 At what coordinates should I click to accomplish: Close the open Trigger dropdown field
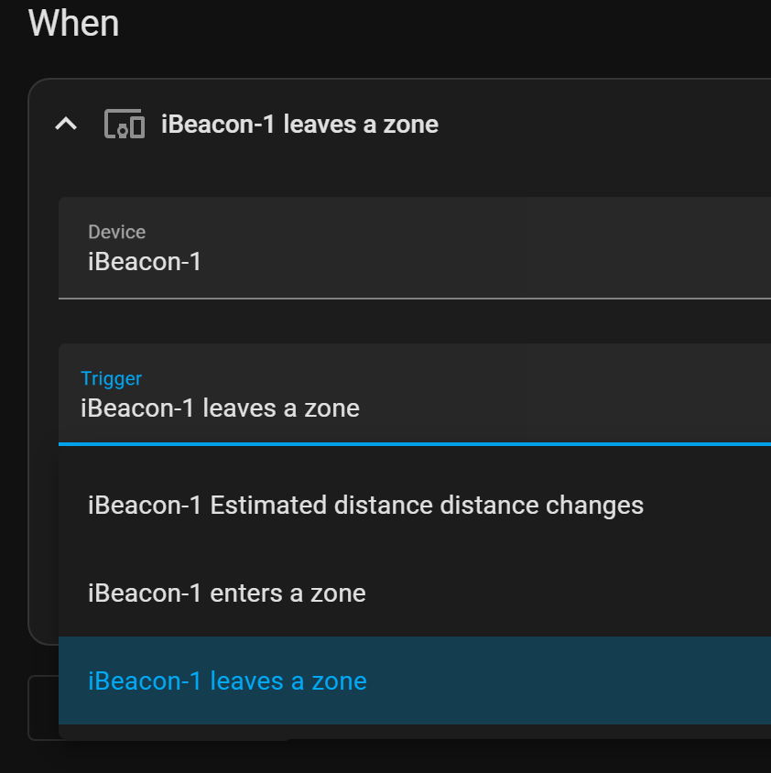[x=414, y=395]
